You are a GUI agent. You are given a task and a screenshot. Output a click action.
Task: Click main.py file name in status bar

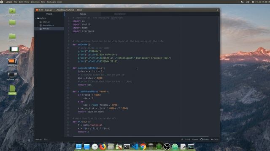(38, 140)
